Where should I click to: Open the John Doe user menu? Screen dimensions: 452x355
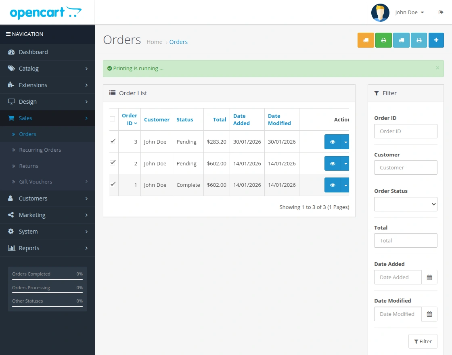(409, 12)
